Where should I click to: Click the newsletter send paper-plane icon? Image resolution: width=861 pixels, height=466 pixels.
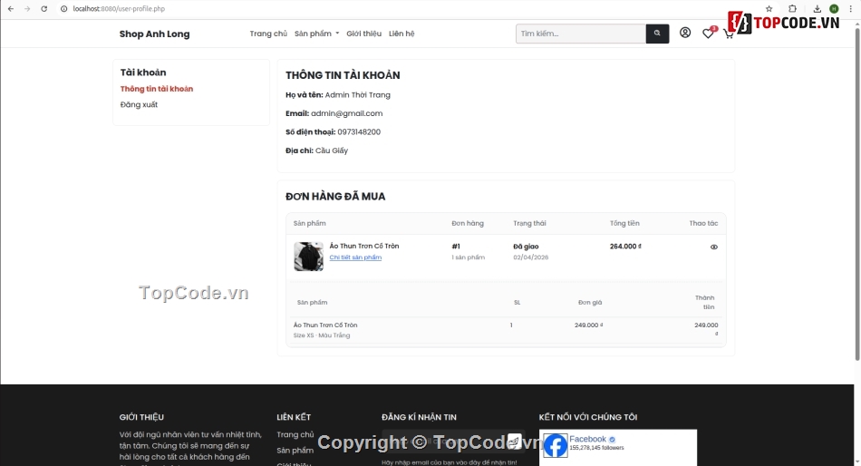[x=514, y=441]
